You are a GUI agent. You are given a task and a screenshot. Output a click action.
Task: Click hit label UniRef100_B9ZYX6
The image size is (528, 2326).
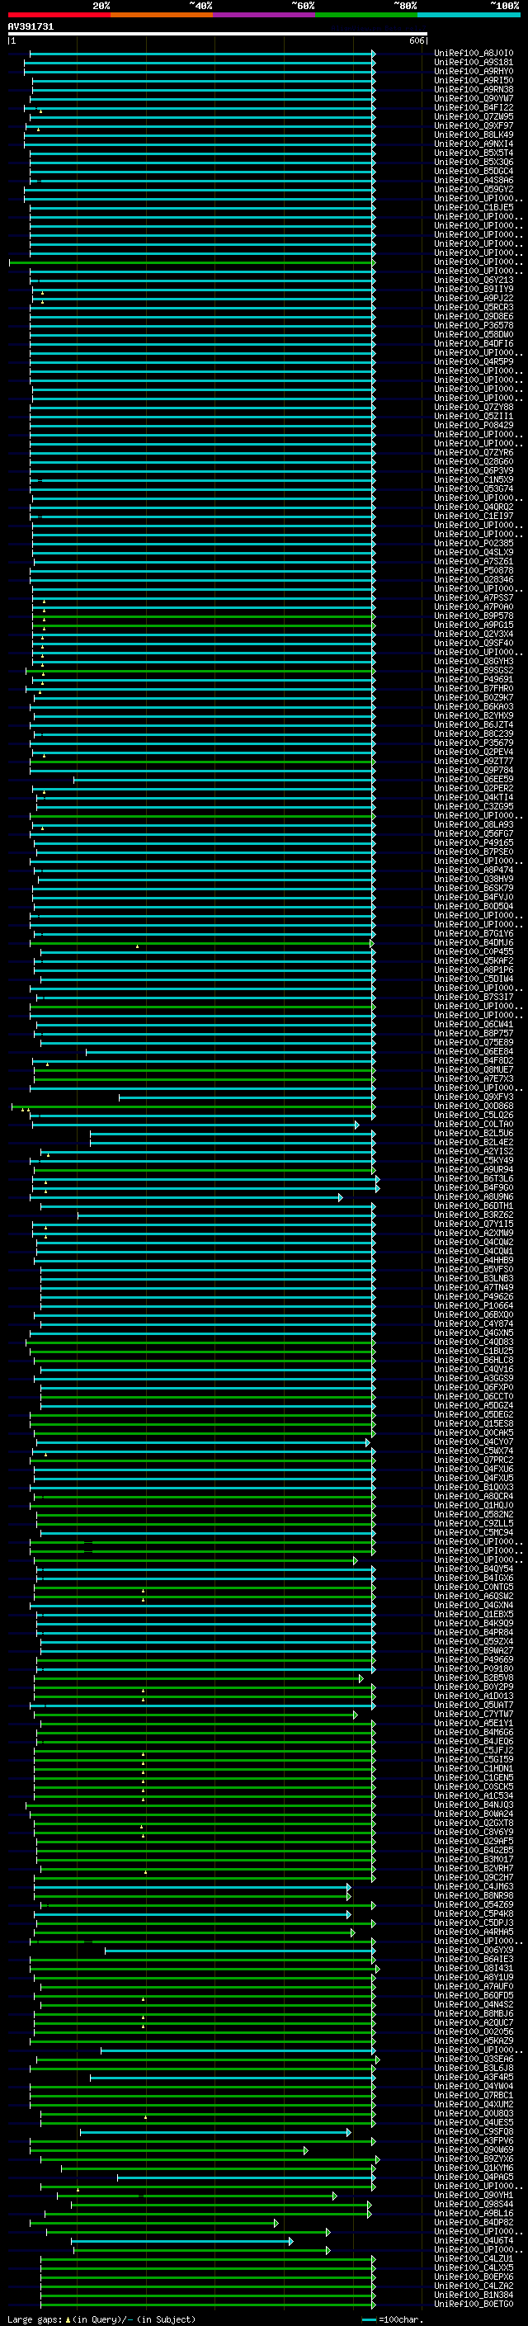[x=474, y=2159]
